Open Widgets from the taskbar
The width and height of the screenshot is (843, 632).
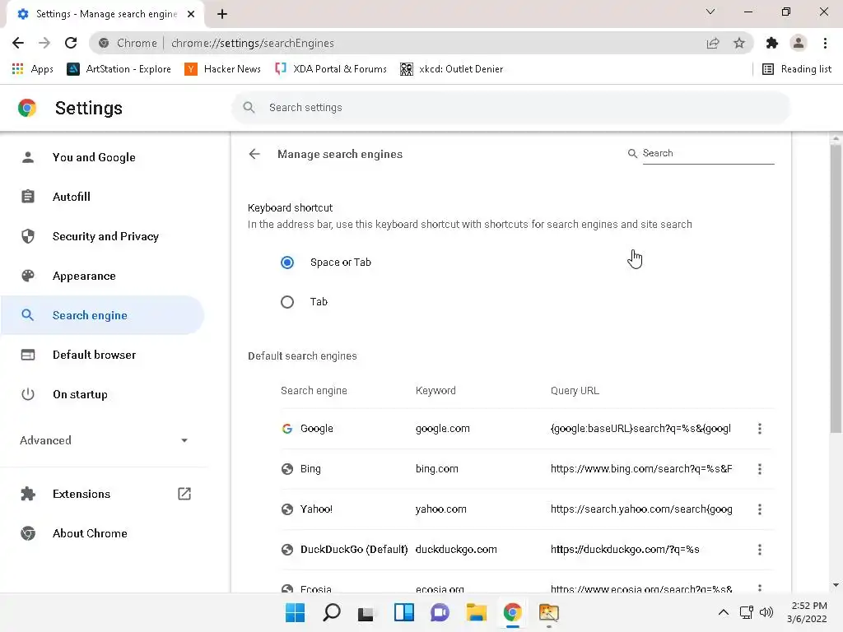[x=403, y=612]
